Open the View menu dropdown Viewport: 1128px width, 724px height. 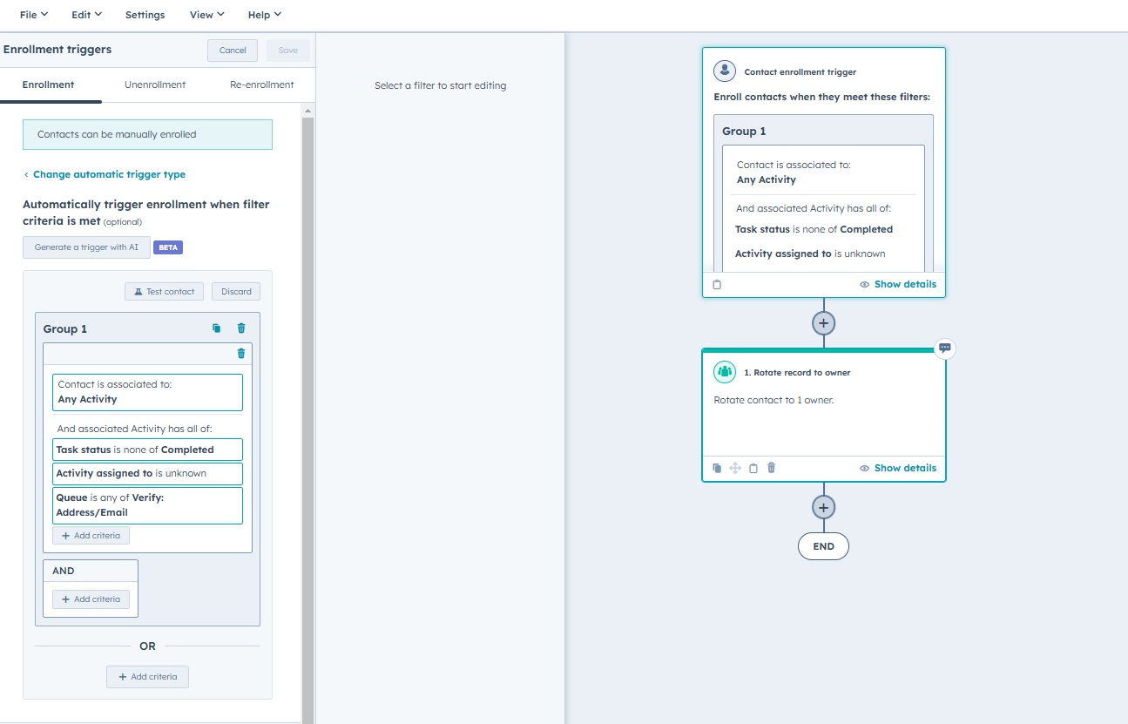(206, 14)
